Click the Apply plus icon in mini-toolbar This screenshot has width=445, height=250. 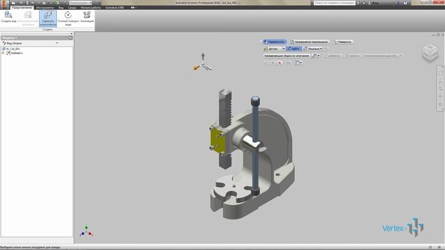click(273, 62)
